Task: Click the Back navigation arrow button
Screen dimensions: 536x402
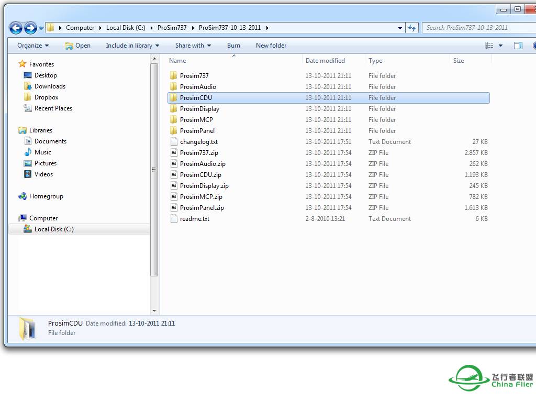Action: click(x=16, y=28)
